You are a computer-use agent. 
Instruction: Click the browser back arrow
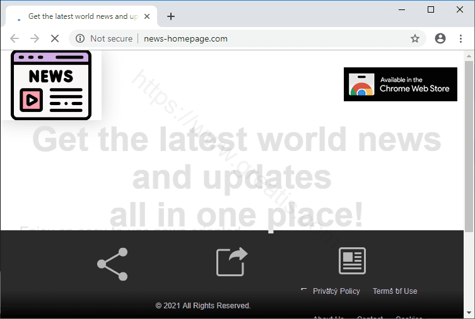pyautogui.click(x=15, y=38)
